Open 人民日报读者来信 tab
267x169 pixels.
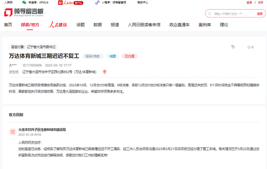[144, 25]
